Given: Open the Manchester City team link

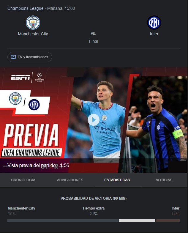Looking at the screenshot, I should coord(33,34).
